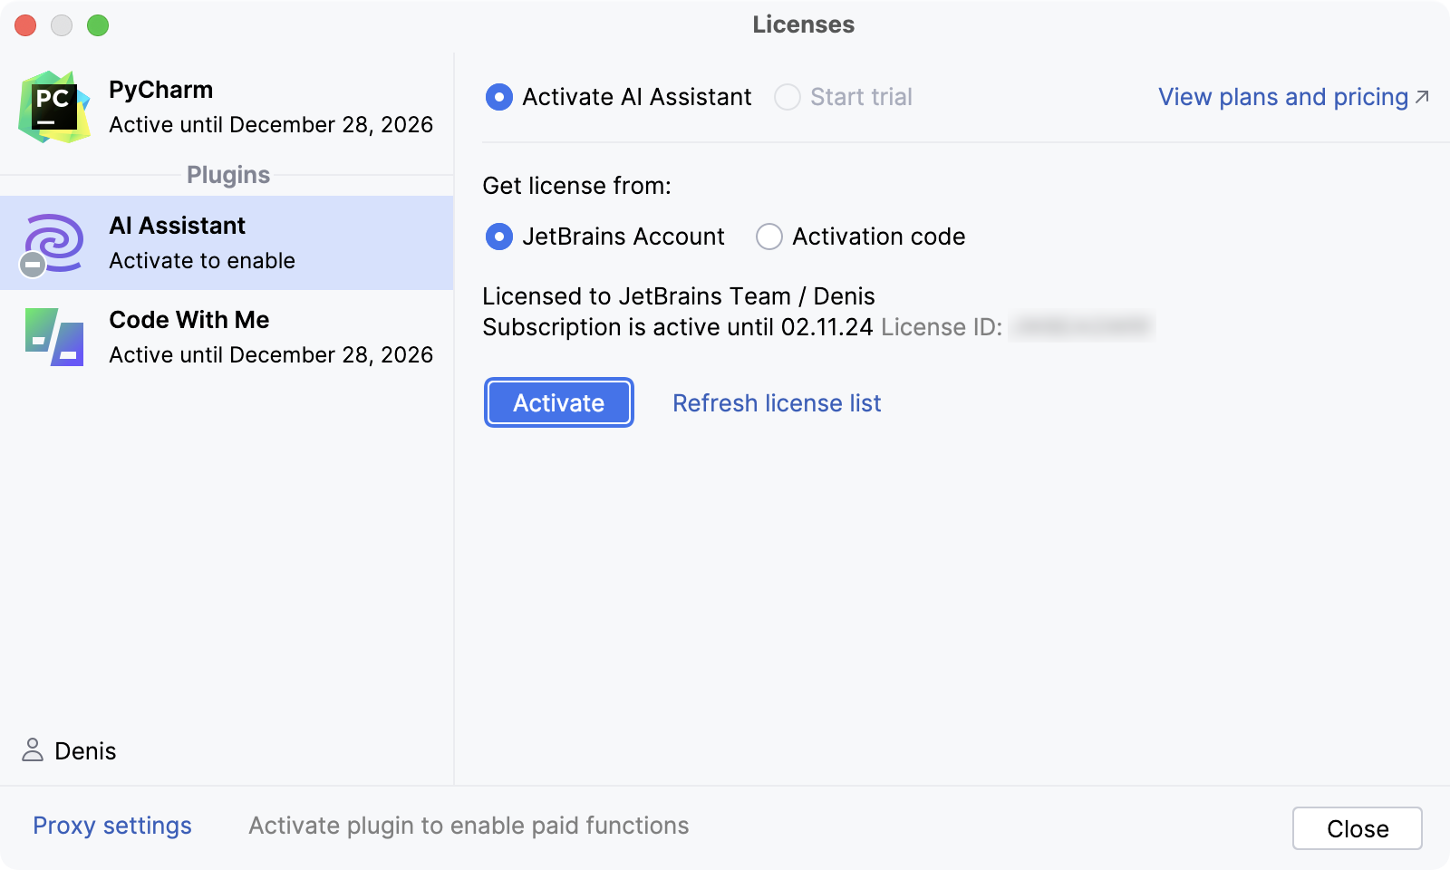Click the user profile icon beside Denis
This screenshot has height=870, width=1450.
click(x=34, y=750)
